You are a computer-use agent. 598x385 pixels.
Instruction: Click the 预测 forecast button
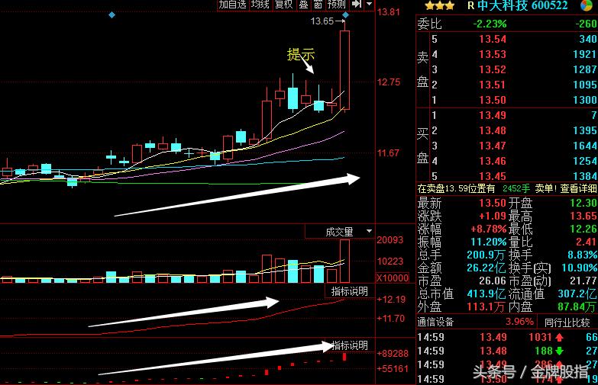[x=336, y=5]
